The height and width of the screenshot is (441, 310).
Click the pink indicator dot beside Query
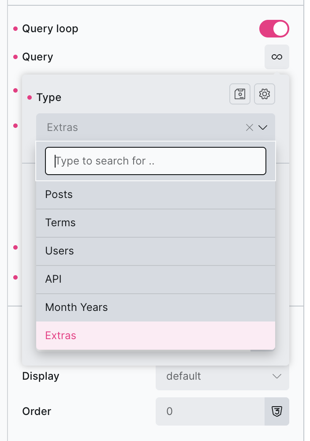(15, 57)
